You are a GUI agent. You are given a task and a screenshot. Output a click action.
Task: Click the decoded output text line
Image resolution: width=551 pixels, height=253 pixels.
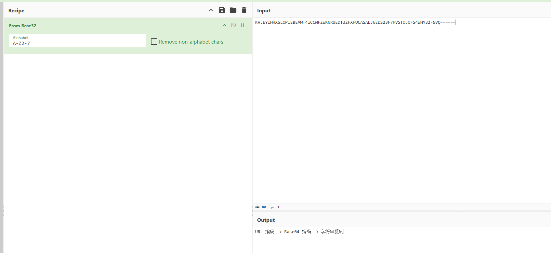coord(299,232)
